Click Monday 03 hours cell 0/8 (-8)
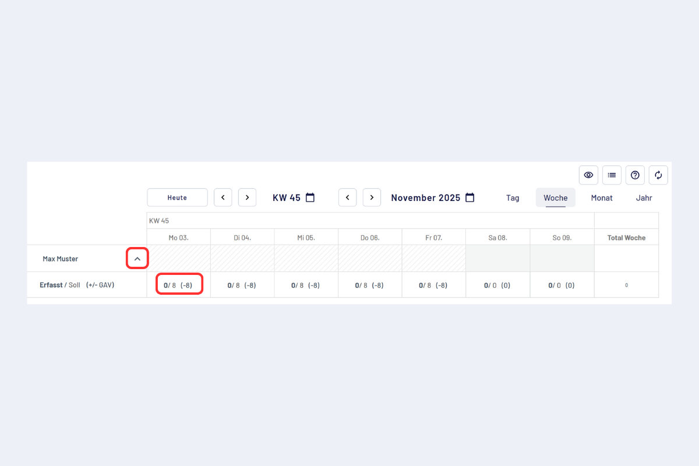Viewport: 699px width, 466px height. pyautogui.click(x=178, y=285)
